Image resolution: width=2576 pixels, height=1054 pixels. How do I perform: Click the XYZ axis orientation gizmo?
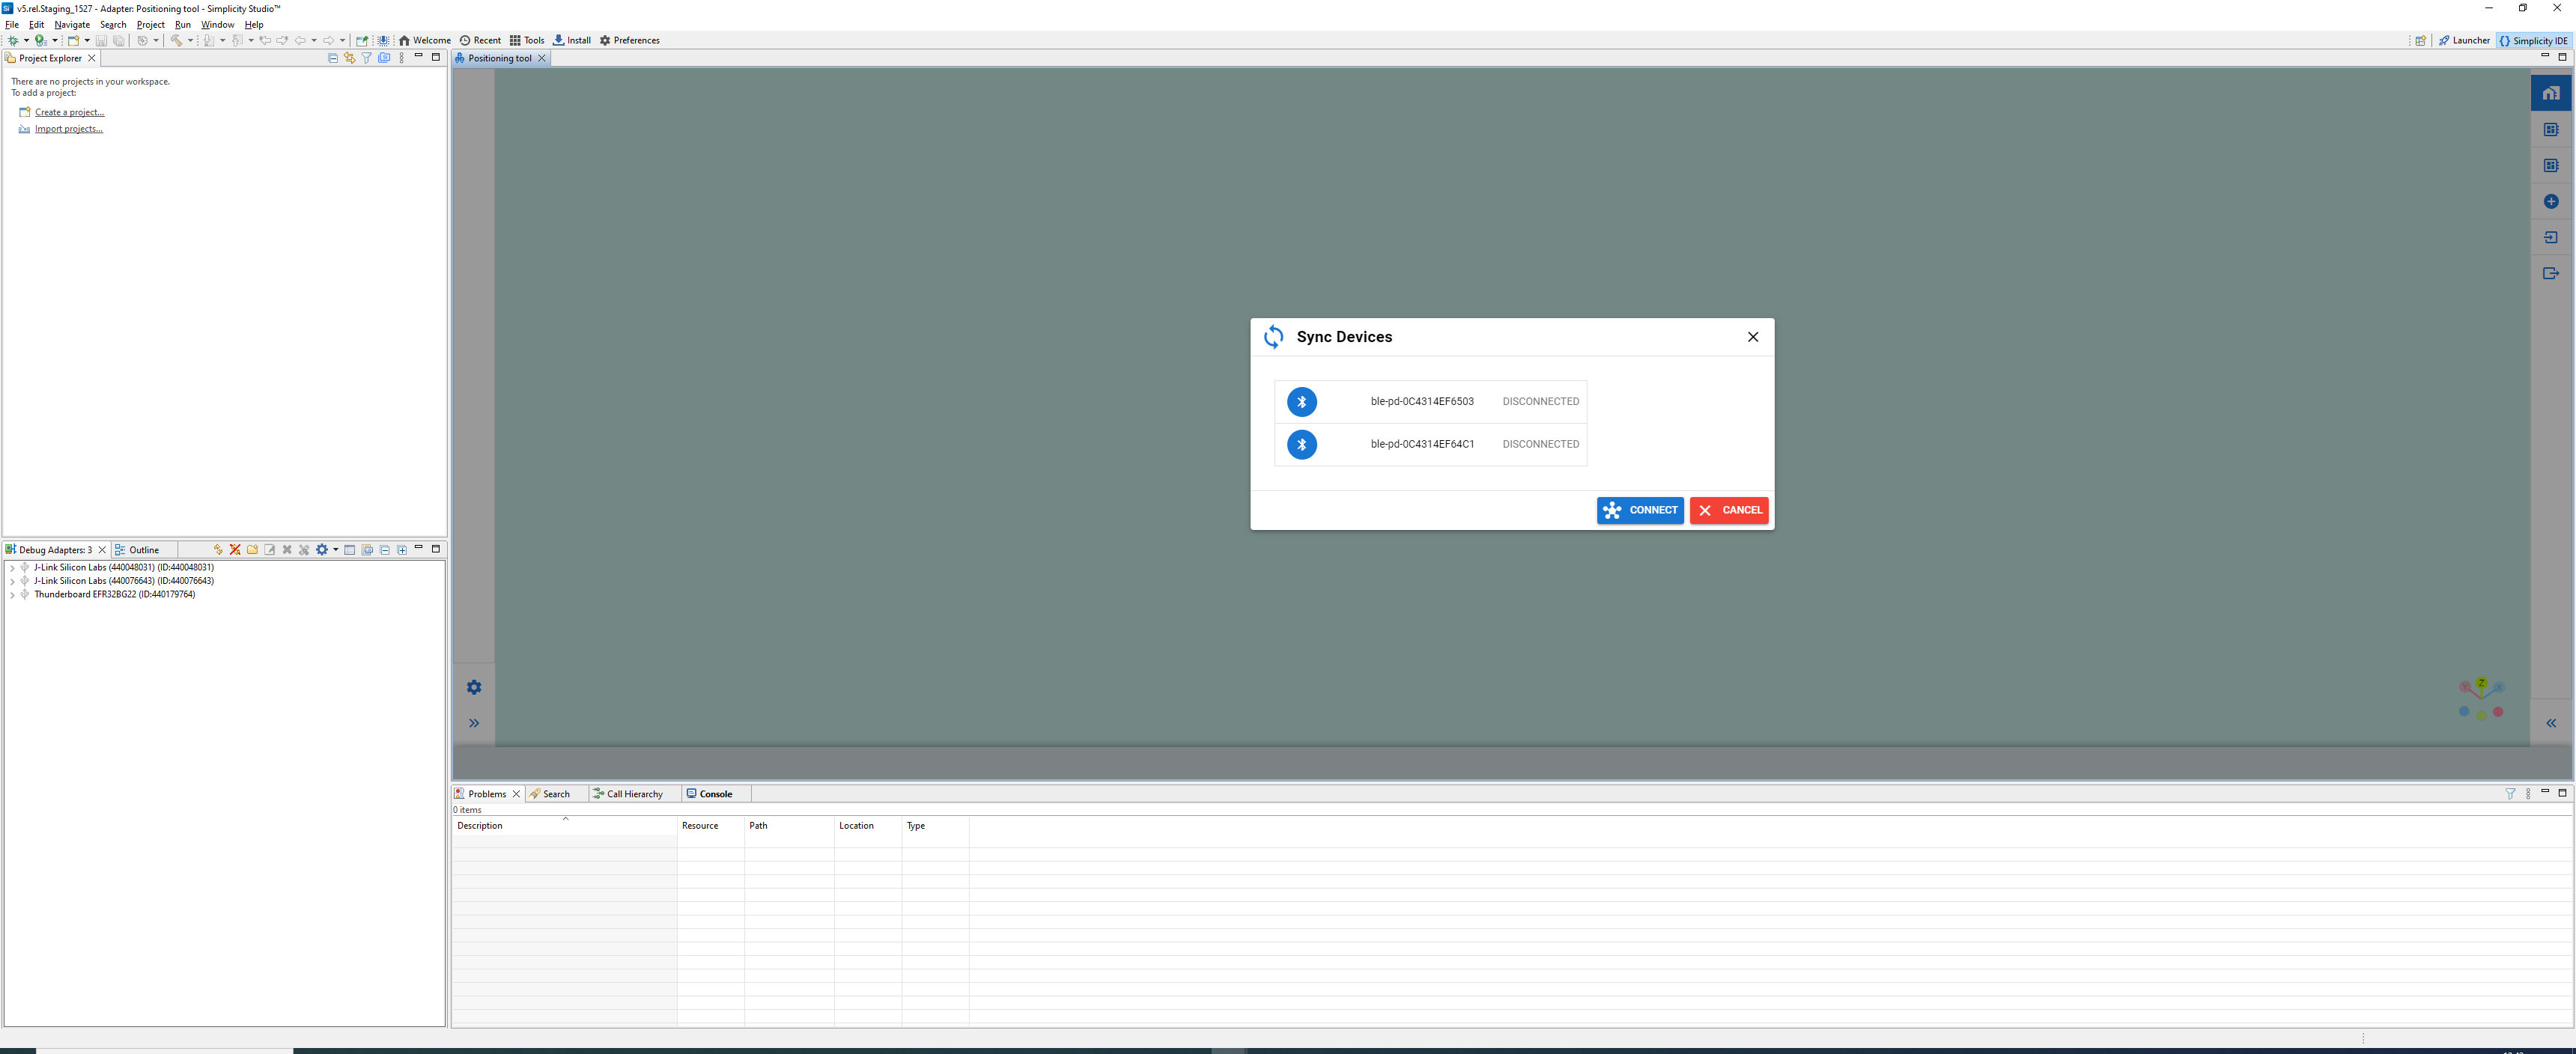tap(2481, 699)
